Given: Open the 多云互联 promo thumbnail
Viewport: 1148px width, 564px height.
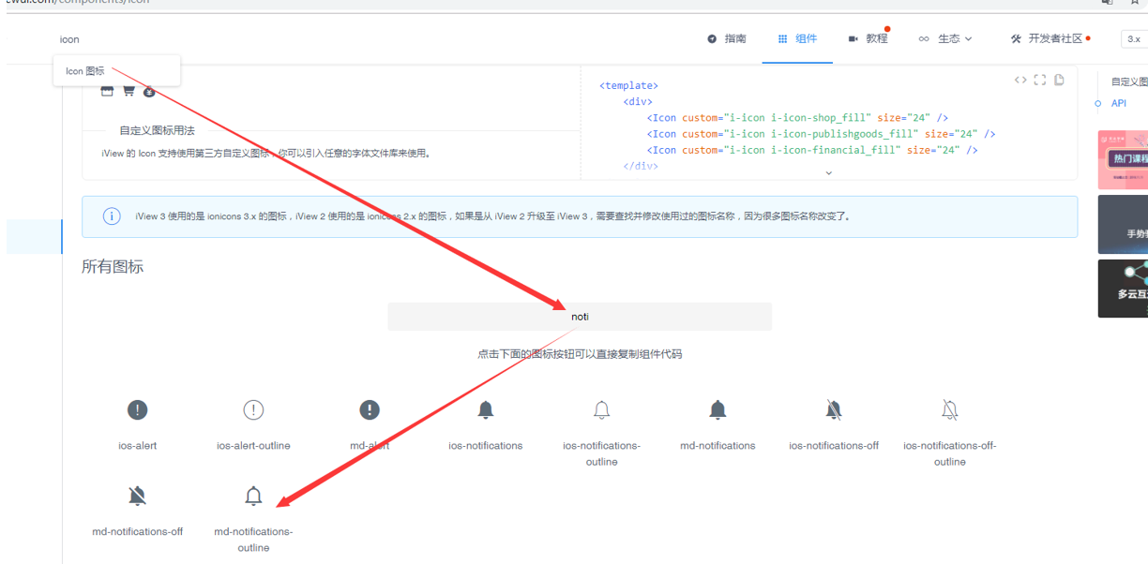Looking at the screenshot, I should click(x=1123, y=289).
